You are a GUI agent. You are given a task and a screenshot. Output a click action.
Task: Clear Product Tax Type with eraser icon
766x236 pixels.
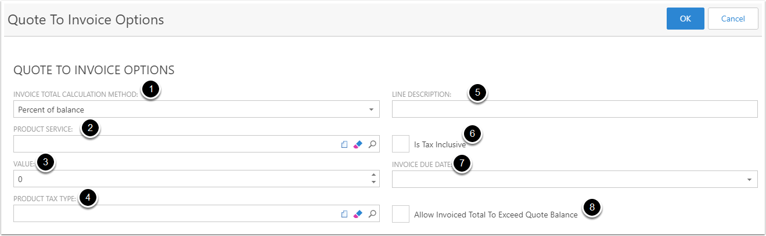[x=358, y=214]
